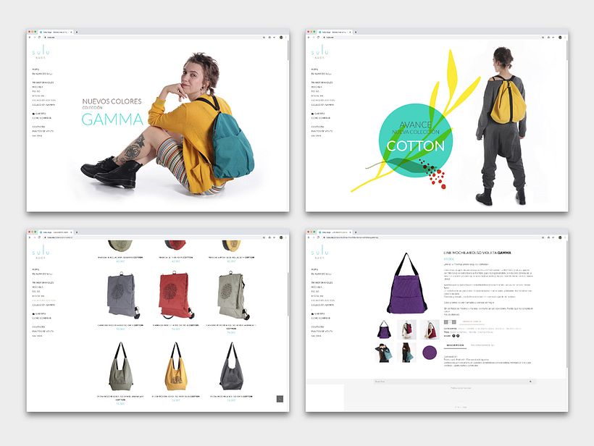The height and width of the screenshot is (446, 594).
Task: Click the back-to-top arrow in the bag grid window
Action: click(280, 399)
